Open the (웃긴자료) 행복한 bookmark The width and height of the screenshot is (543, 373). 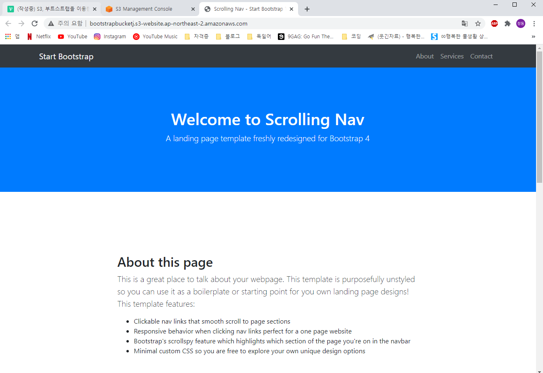click(396, 37)
